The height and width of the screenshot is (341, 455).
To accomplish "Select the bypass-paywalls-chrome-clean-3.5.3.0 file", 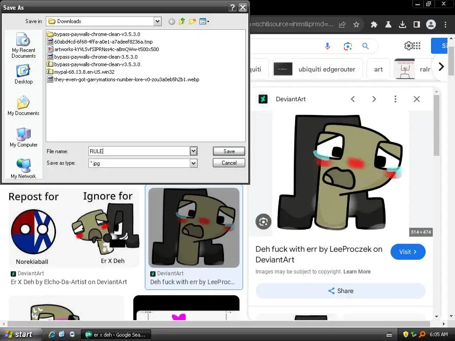I will point(92,57).
